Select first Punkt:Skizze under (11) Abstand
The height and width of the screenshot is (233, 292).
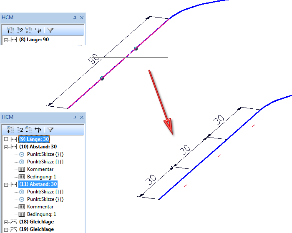(x=45, y=192)
